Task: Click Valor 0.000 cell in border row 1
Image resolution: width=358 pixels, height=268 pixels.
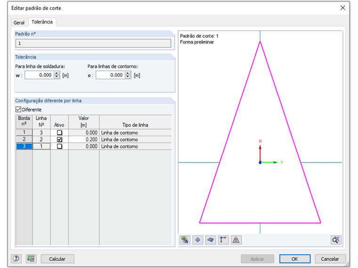Action: [84, 133]
